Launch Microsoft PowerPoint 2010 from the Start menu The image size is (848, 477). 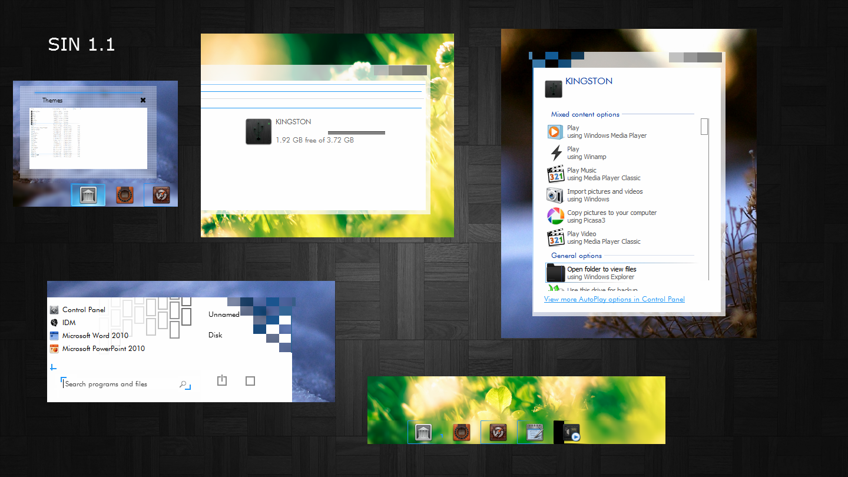click(97, 349)
